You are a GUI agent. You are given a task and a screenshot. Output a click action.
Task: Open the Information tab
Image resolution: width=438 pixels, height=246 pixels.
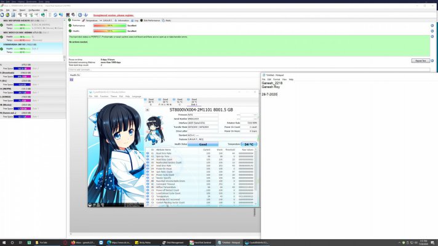[x=122, y=20]
